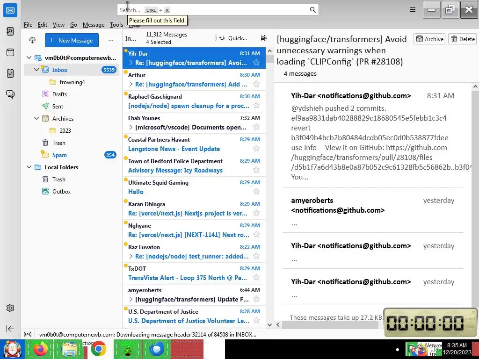479x359 pixels.
Task: Click Get Messages cloud icon
Action: click(32, 40)
